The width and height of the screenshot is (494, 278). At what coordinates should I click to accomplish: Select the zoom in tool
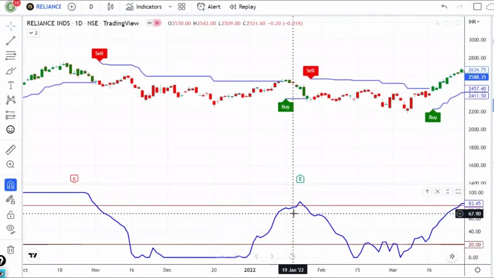tap(11, 164)
